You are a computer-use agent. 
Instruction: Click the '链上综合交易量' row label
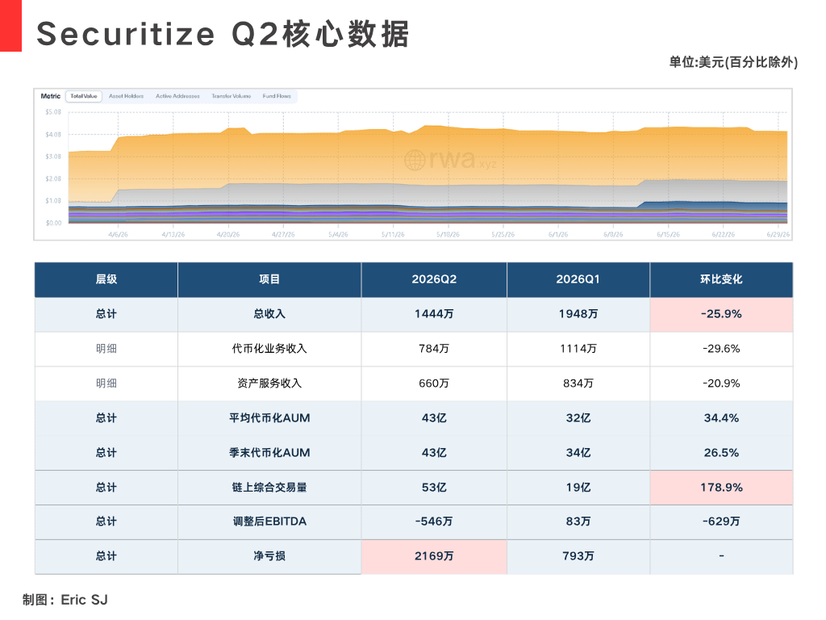point(269,488)
